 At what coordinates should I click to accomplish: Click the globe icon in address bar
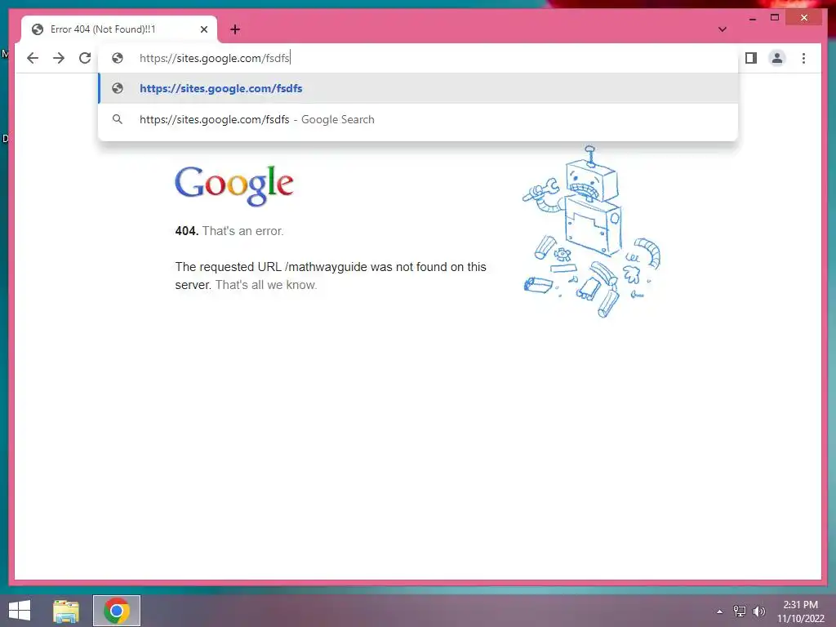[x=118, y=58]
